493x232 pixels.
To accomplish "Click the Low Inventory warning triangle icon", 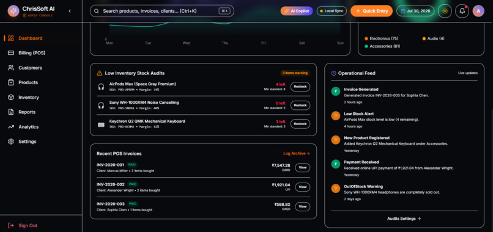I will tap(99, 73).
